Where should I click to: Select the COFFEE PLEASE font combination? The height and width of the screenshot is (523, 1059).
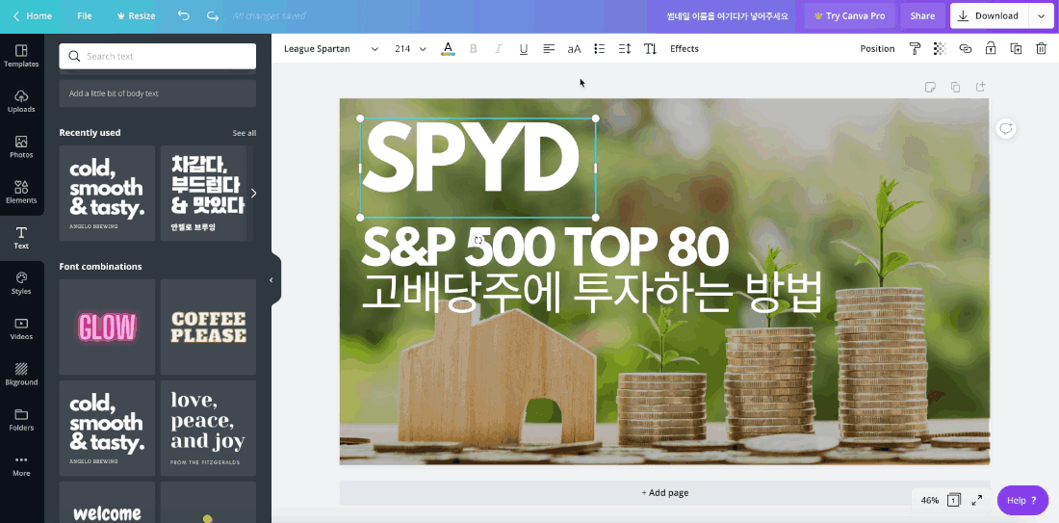pos(208,327)
